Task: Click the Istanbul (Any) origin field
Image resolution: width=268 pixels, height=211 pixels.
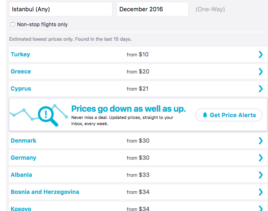Action: 60,9
